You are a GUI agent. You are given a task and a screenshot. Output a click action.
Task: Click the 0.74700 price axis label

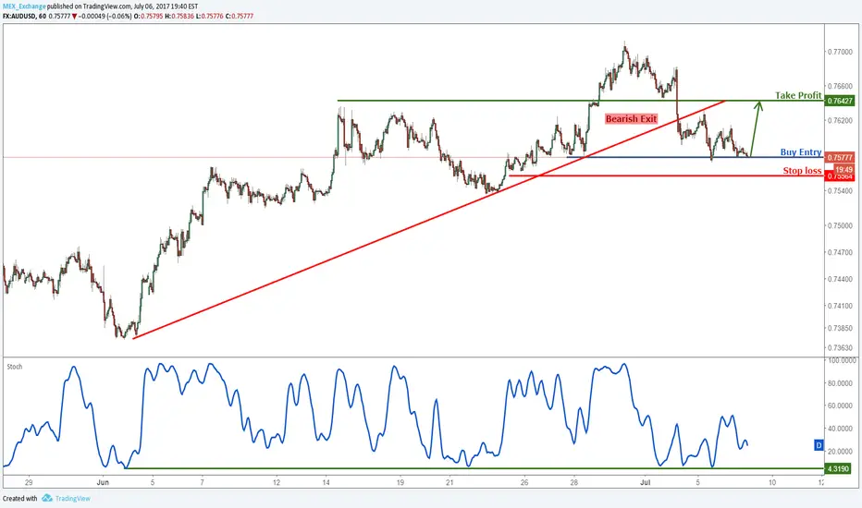point(840,253)
